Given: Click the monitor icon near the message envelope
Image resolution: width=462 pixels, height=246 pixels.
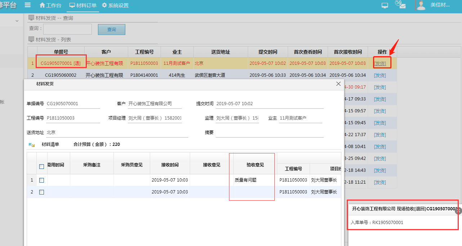Looking at the screenshot, I should click(384, 5).
